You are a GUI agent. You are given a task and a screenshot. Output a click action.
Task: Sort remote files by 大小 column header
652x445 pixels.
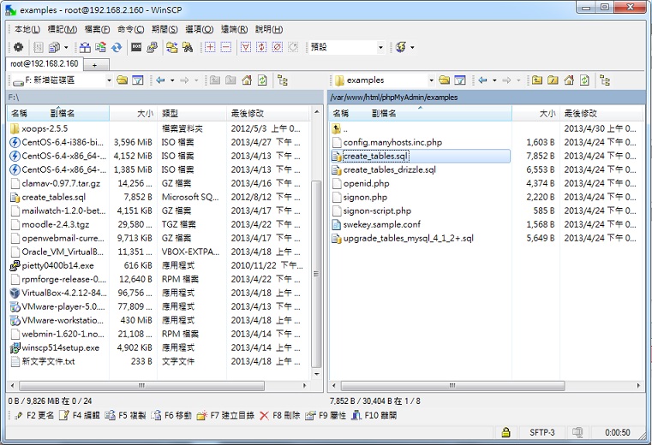coord(535,114)
